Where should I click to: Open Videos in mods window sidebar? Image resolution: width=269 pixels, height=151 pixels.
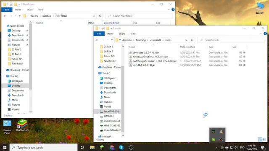(108, 107)
